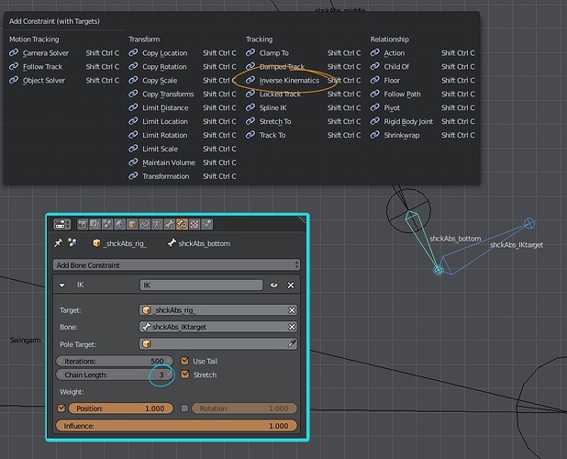567x459 pixels.
Task: Click the Properties editor type selector
Action: click(x=62, y=224)
